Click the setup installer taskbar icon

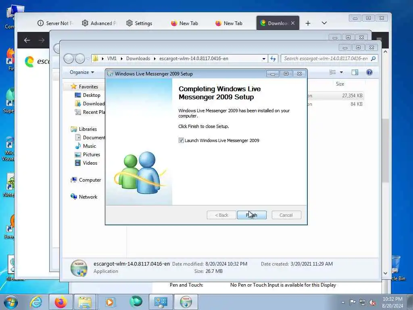pos(186,302)
